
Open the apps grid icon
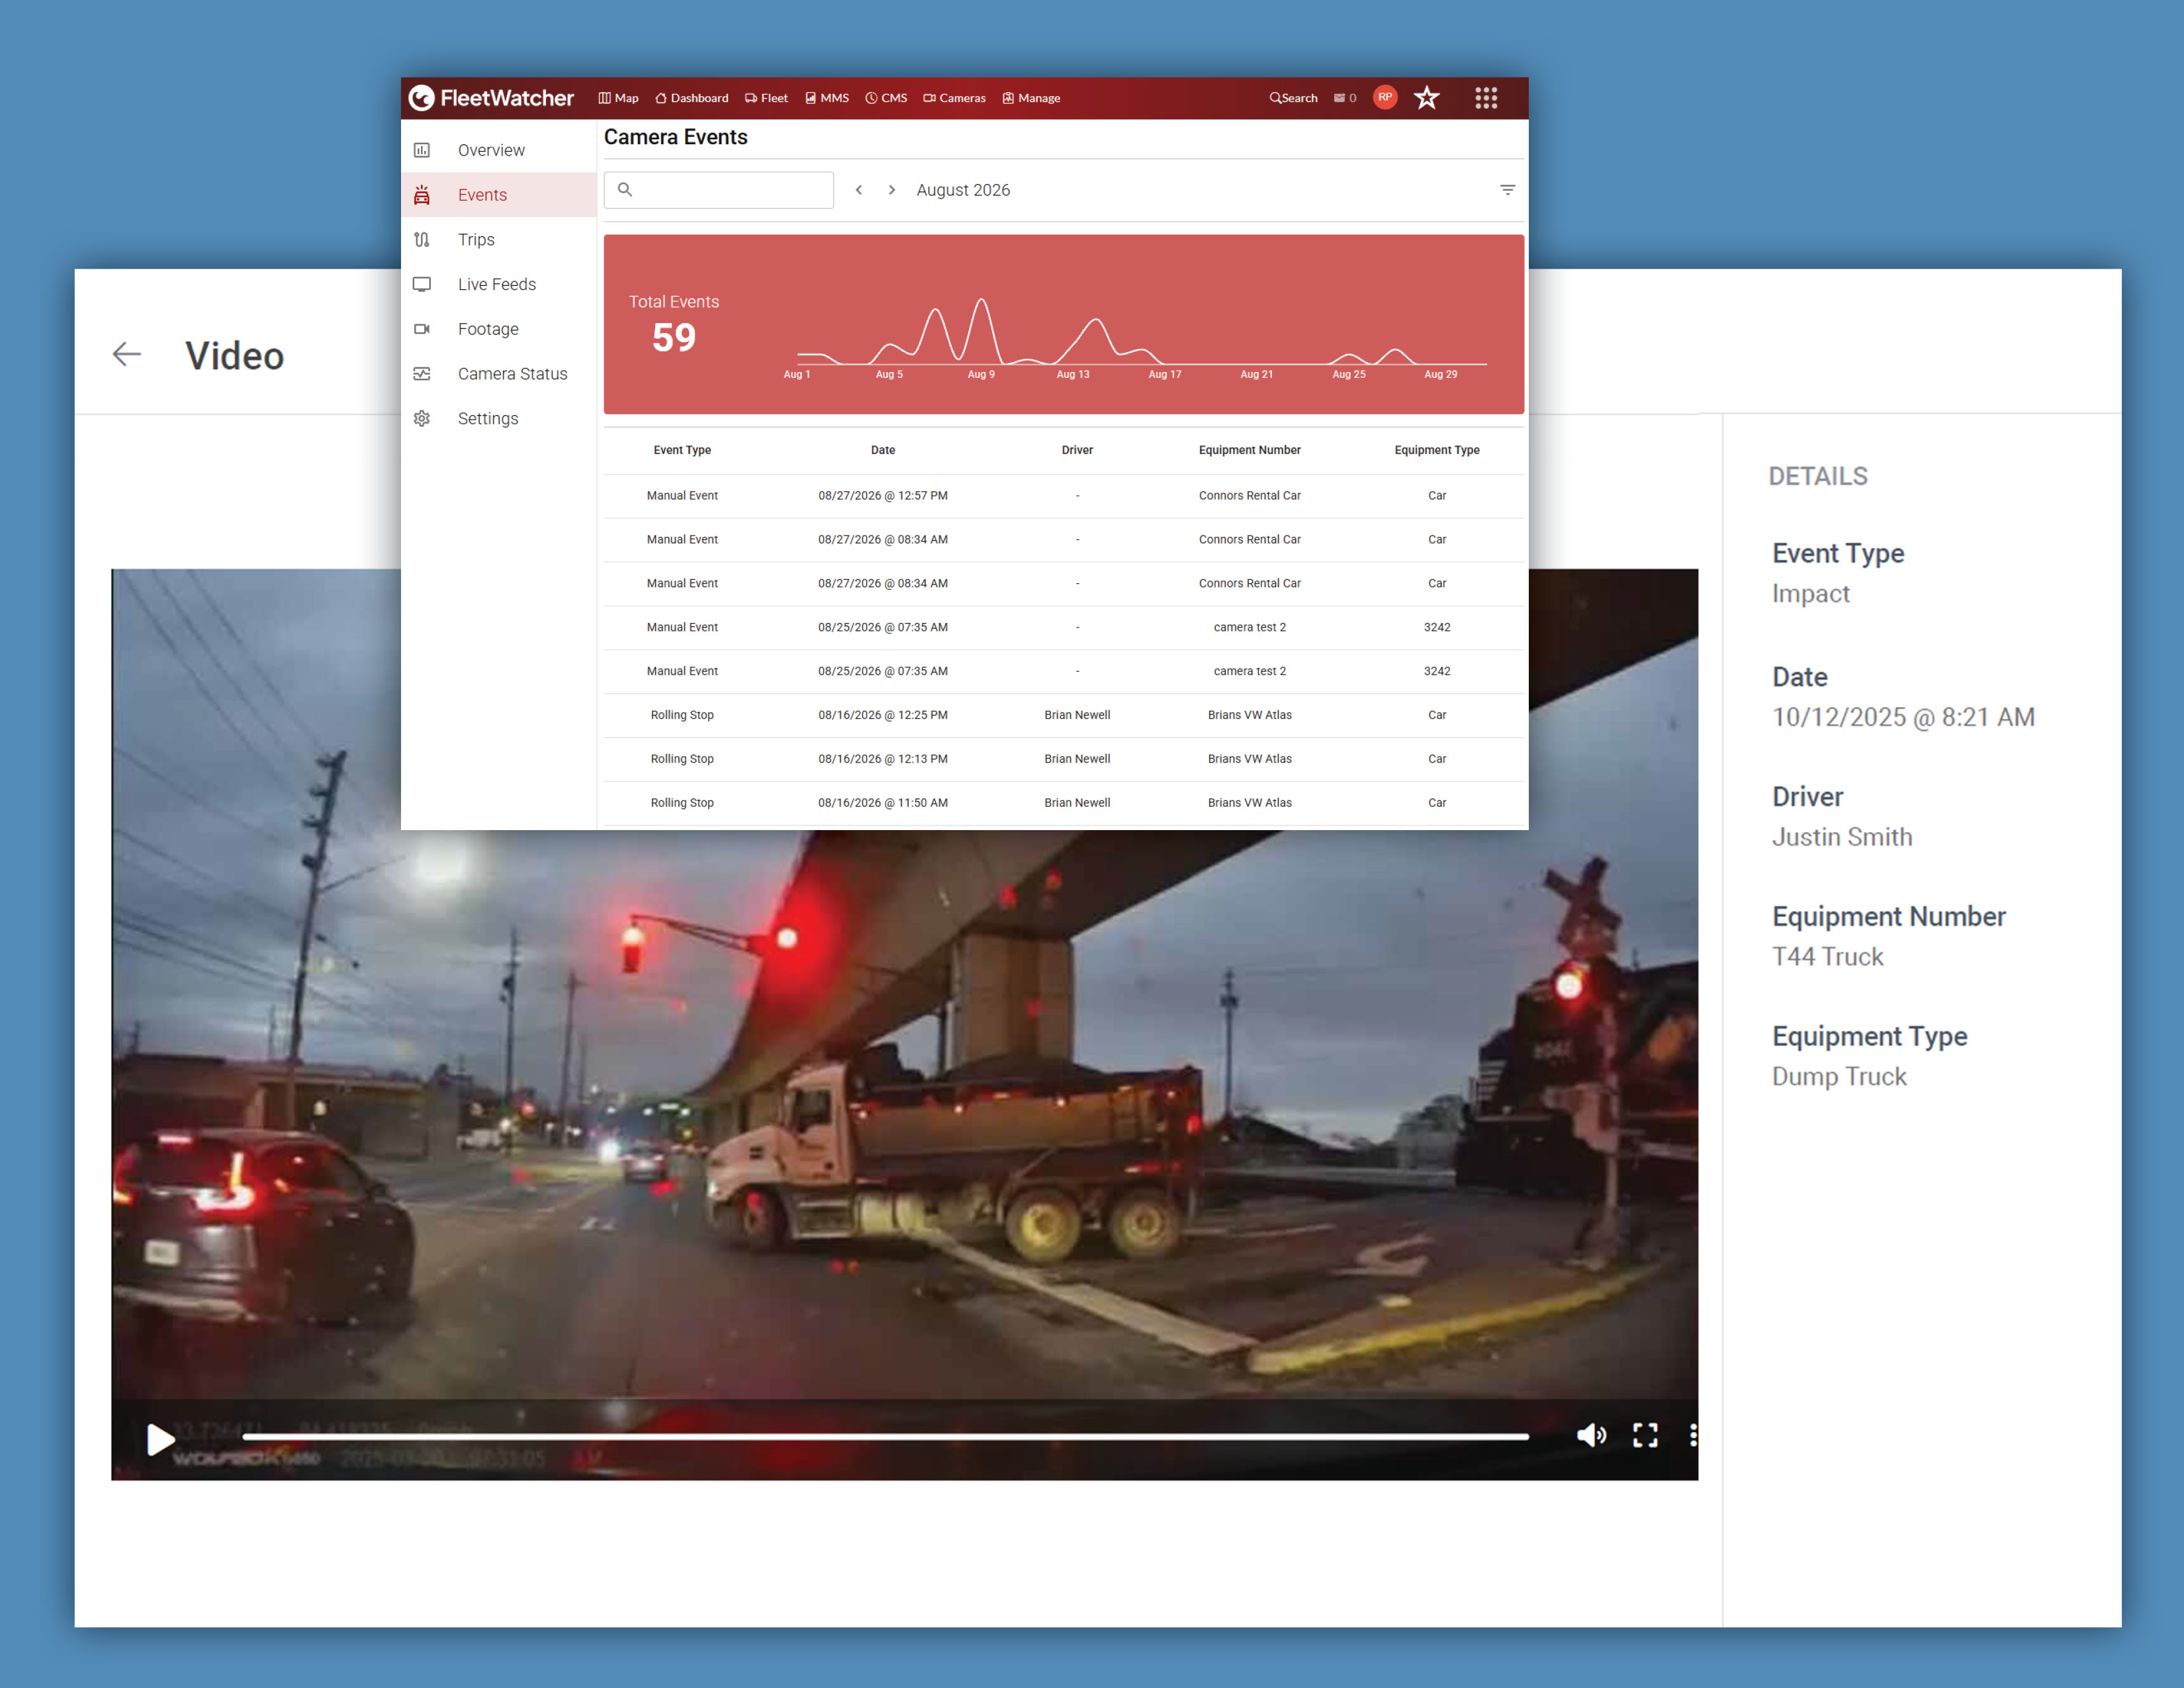[x=1486, y=98]
